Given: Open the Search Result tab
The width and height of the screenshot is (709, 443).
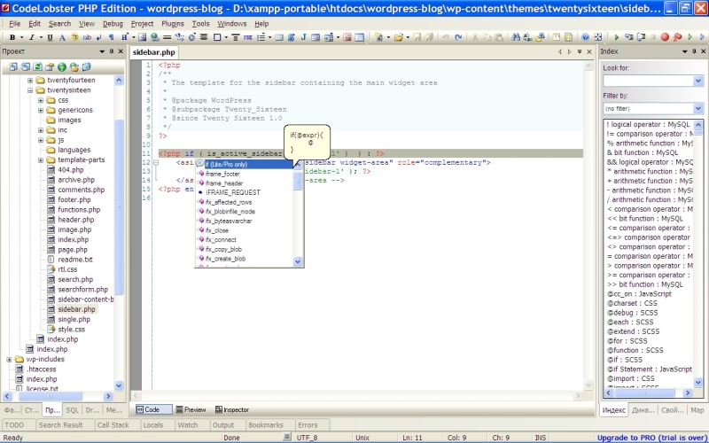Looking at the screenshot, I should (x=60, y=425).
